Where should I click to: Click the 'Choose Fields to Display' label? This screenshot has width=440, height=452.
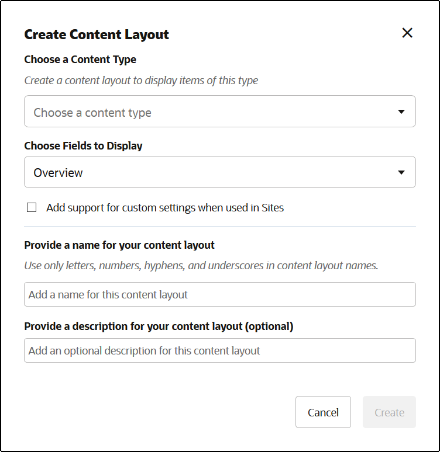tap(83, 146)
